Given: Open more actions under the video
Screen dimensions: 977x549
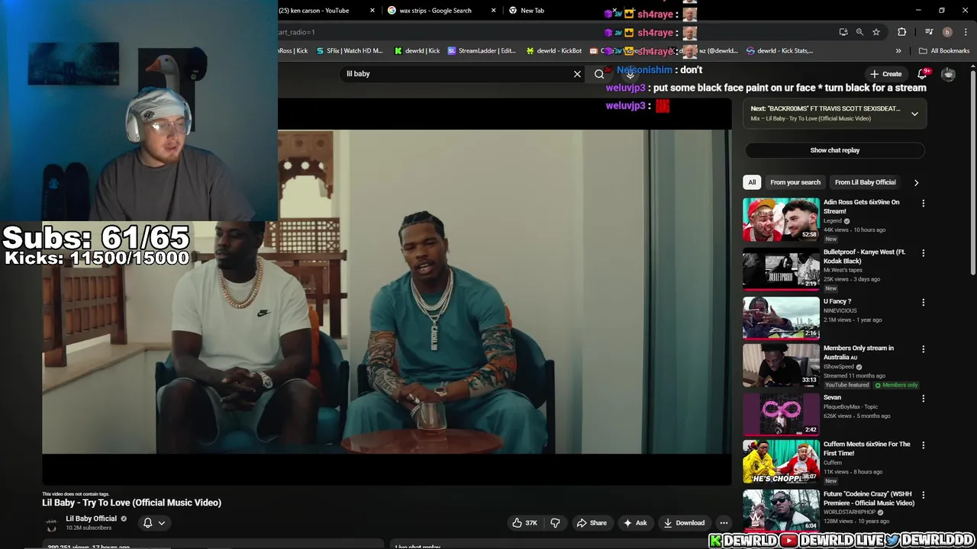Looking at the screenshot, I should 724,523.
